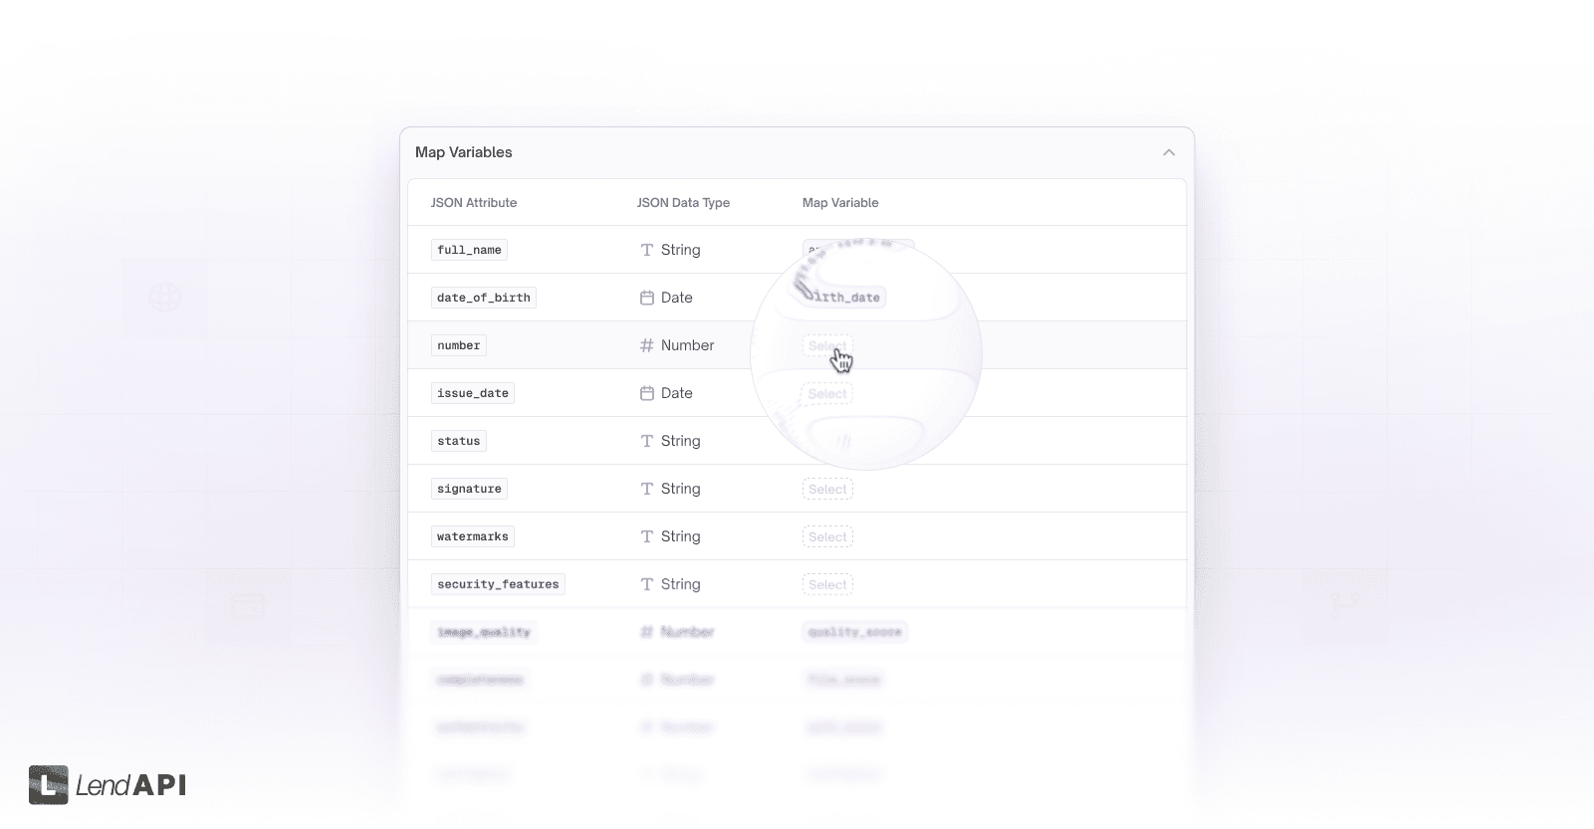Click the String type icon for signature
Image resolution: width=1594 pixels, height=829 pixels.
(647, 489)
